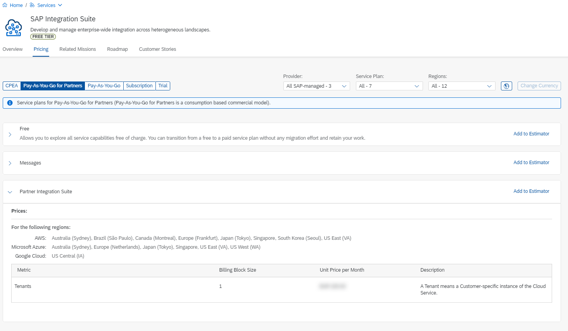The width and height of the screenshot is (568, 331).
Task: Click the SAP Integration Suite title
Action: coord(63,19)
